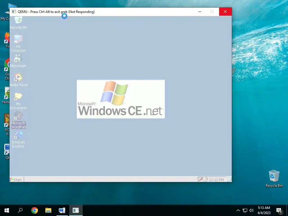This screenshot has height=216, width=288.
Task: Open taskbar Search magnifier
Action: pyautogui.click(x=20, y=210)
